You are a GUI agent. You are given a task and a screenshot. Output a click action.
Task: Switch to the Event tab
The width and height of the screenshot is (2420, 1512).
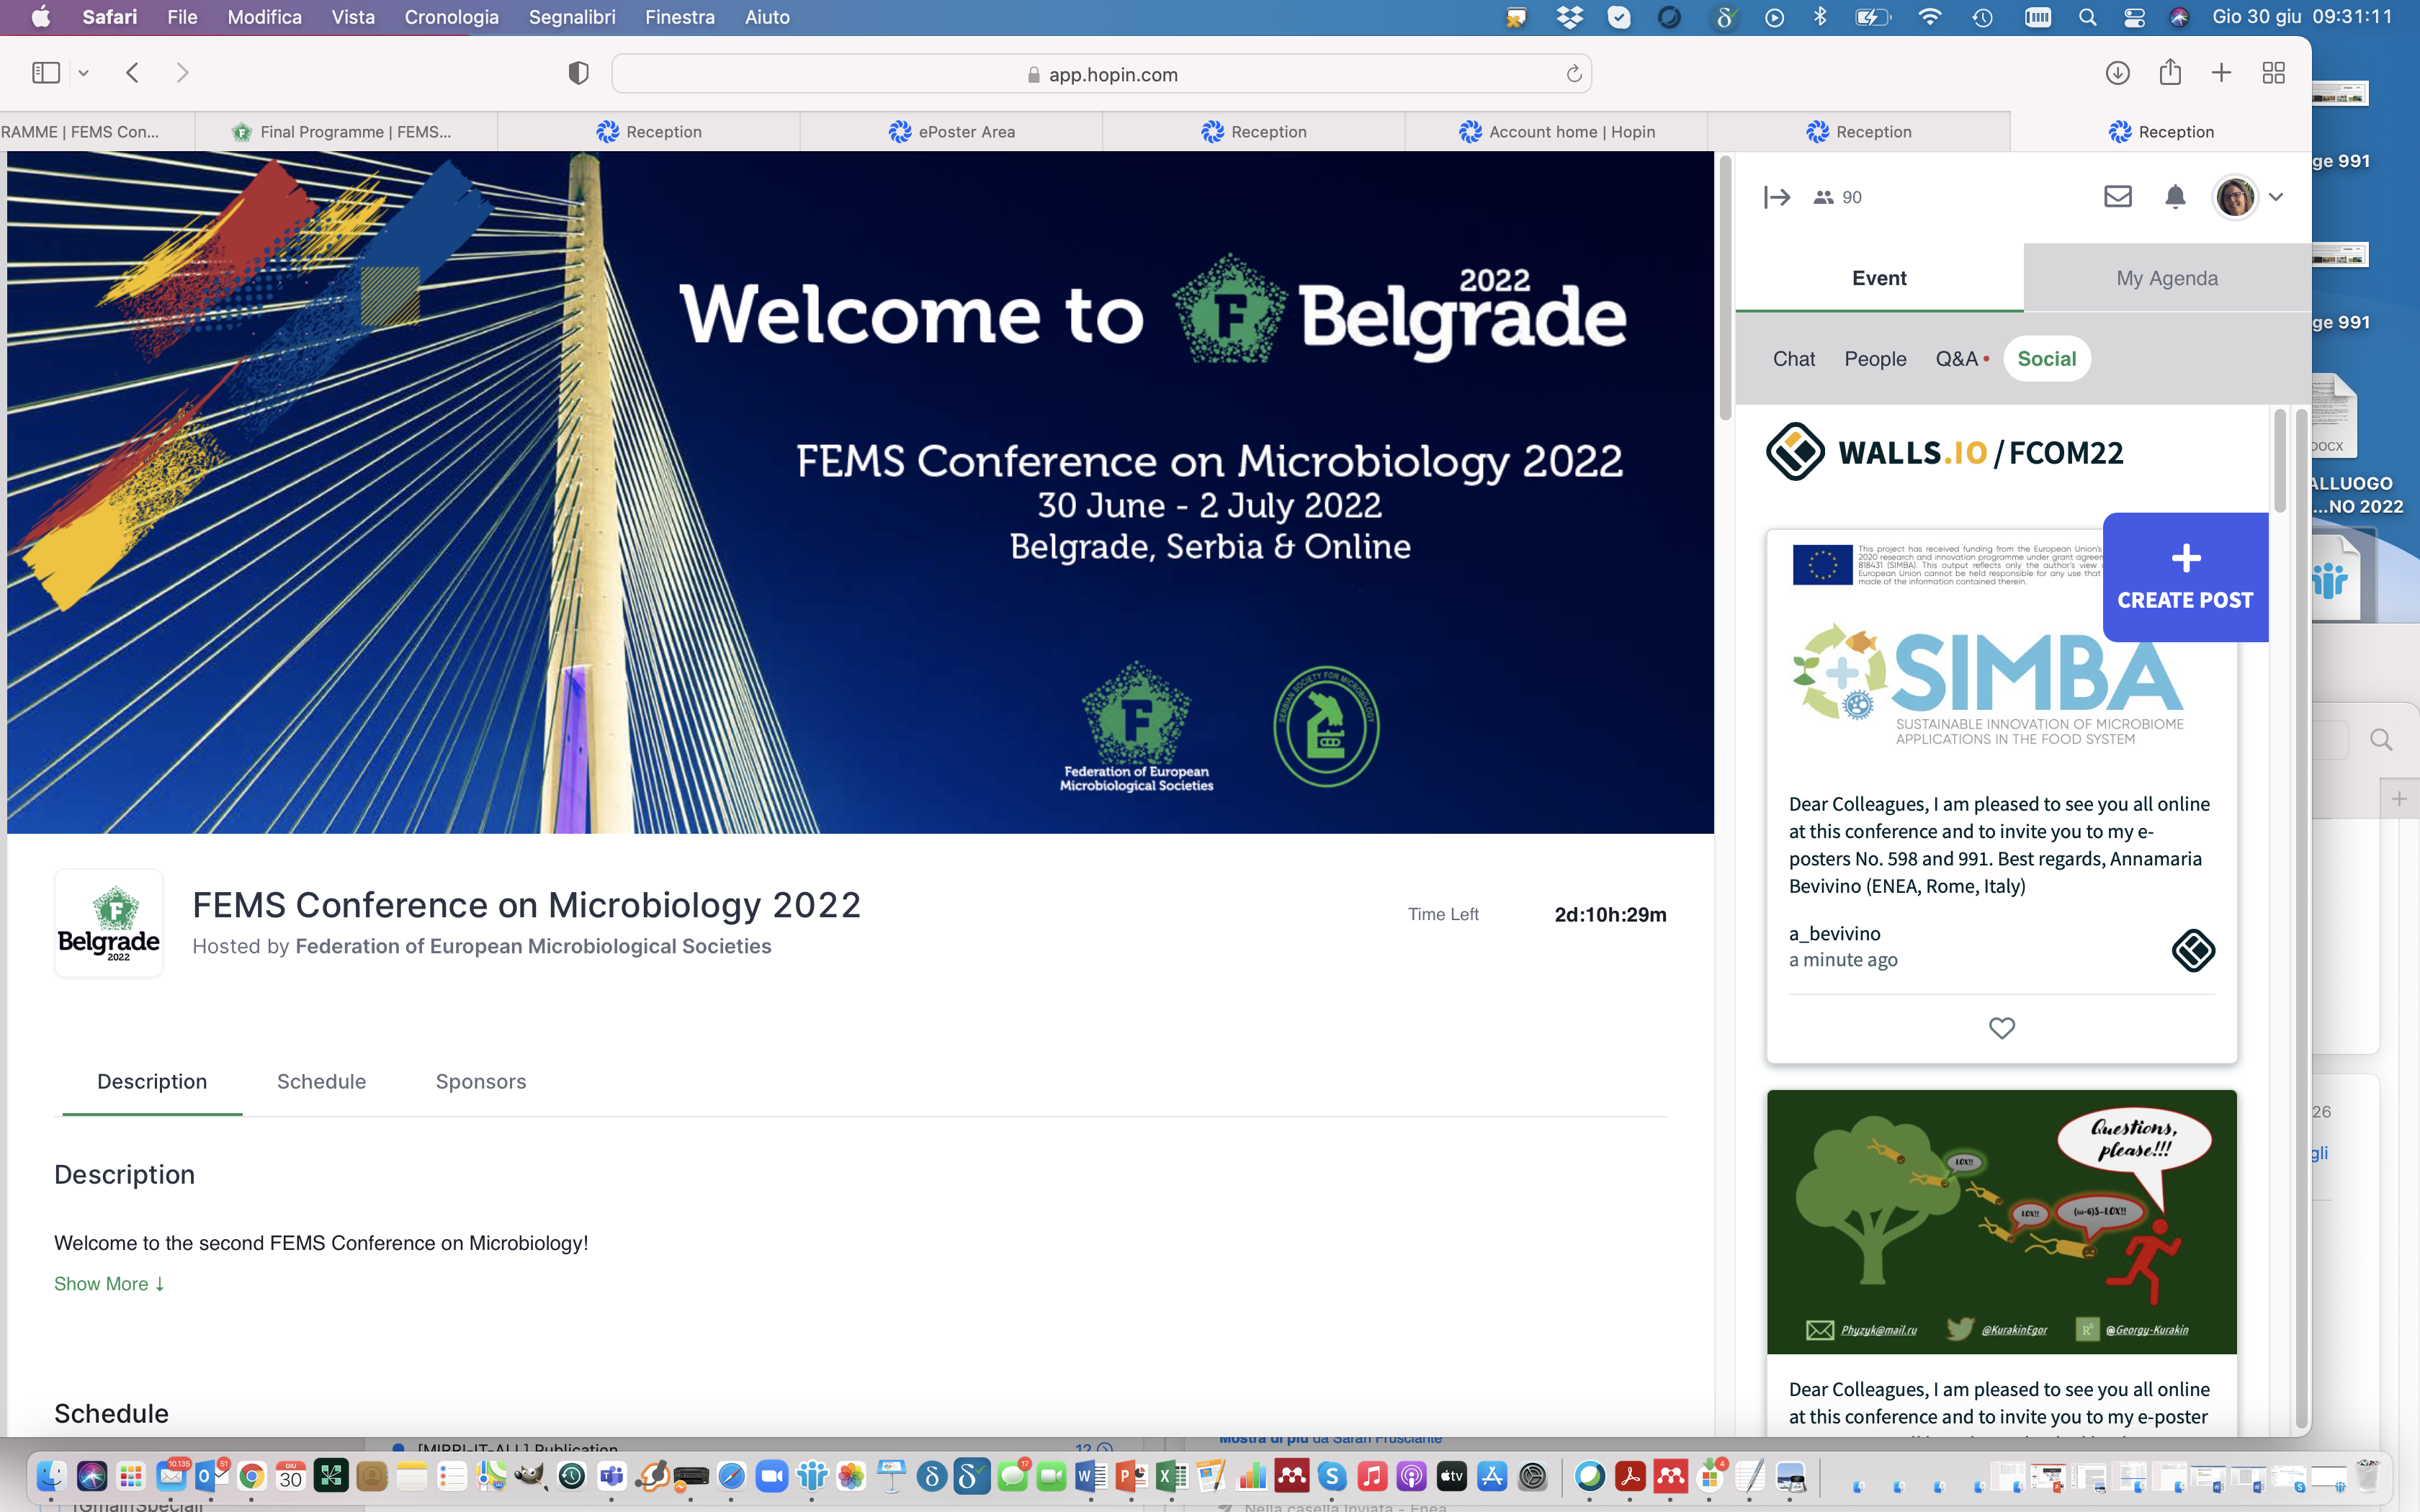point(1879,278)
